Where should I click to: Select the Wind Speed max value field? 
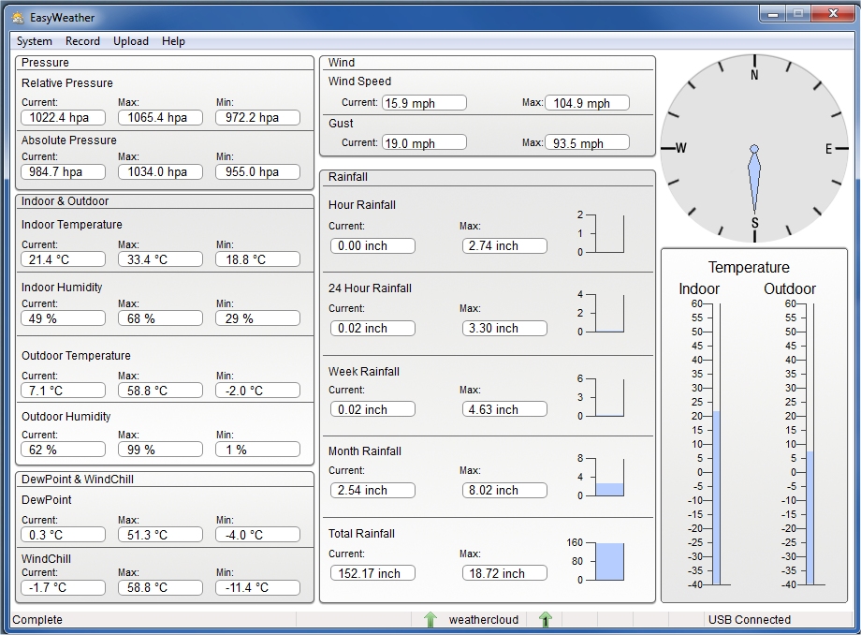click(587, 103)
